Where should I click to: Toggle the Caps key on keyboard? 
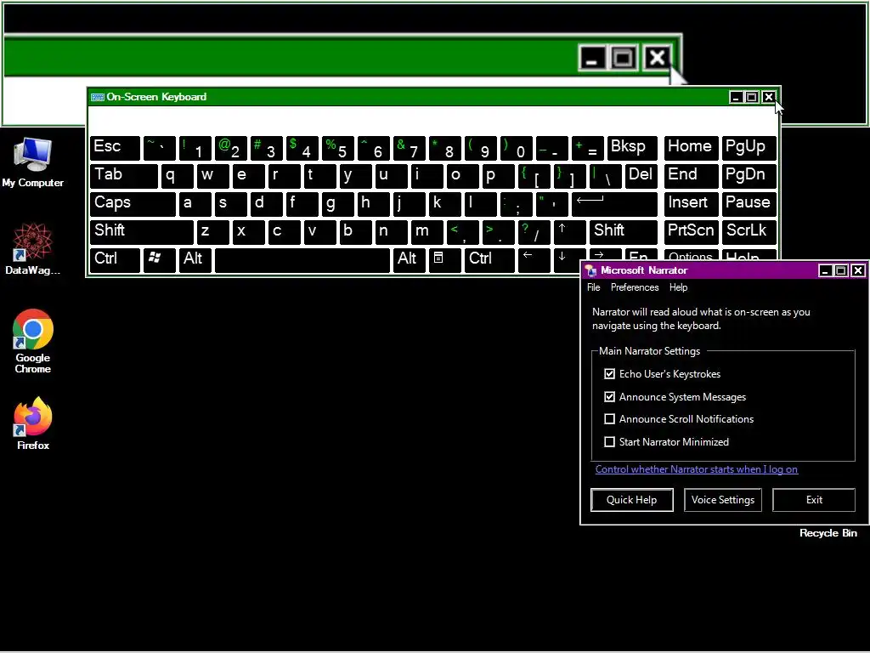click(x=132, y=204)
